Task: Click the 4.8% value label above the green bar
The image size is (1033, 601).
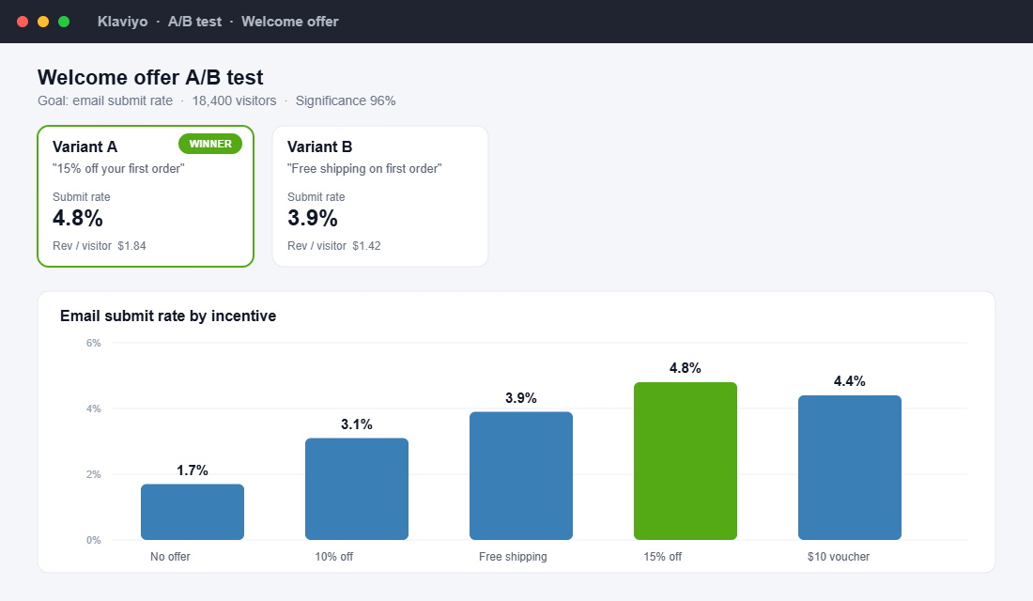Action: tap(686, 368)
